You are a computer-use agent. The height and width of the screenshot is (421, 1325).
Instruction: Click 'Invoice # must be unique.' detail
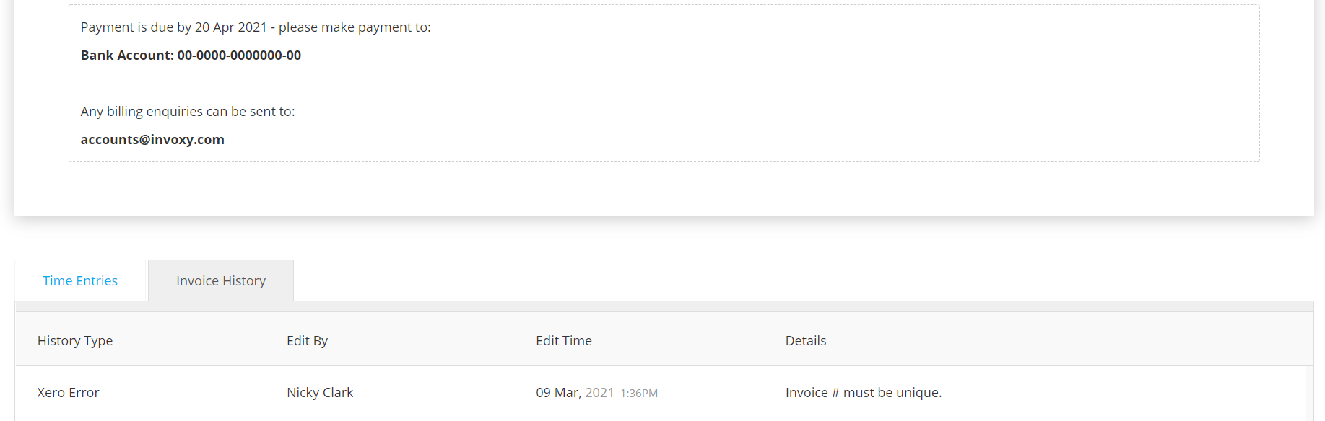(864, 393)
